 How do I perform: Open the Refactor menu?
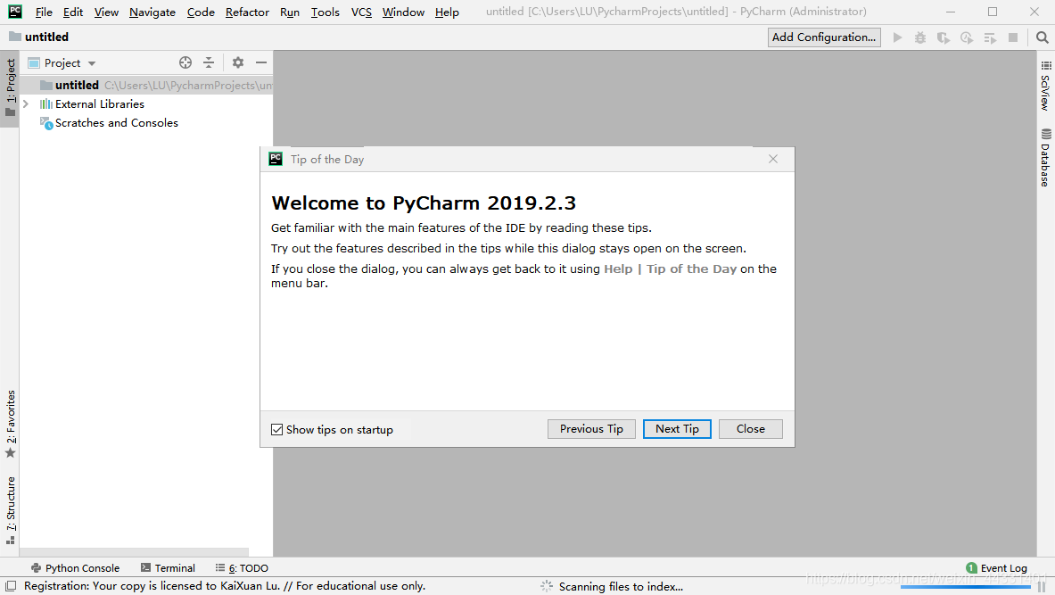click(x=247, y=12)
